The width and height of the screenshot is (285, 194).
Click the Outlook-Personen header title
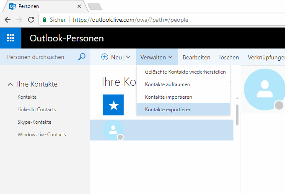pyautogui.click(x=67, y=38)
